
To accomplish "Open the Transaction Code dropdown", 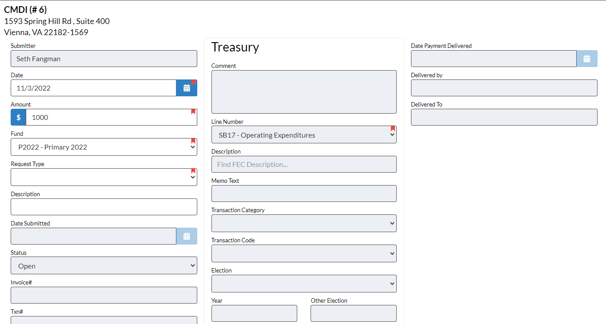I will [304, 253].
